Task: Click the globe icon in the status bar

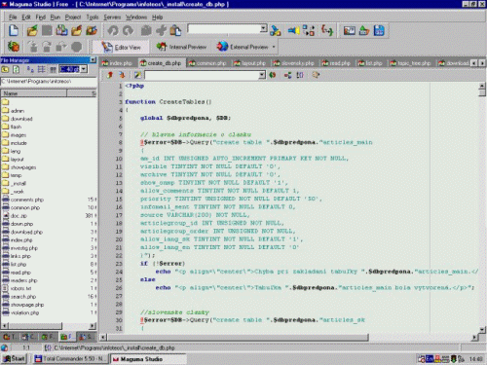Action: (4, 347)
